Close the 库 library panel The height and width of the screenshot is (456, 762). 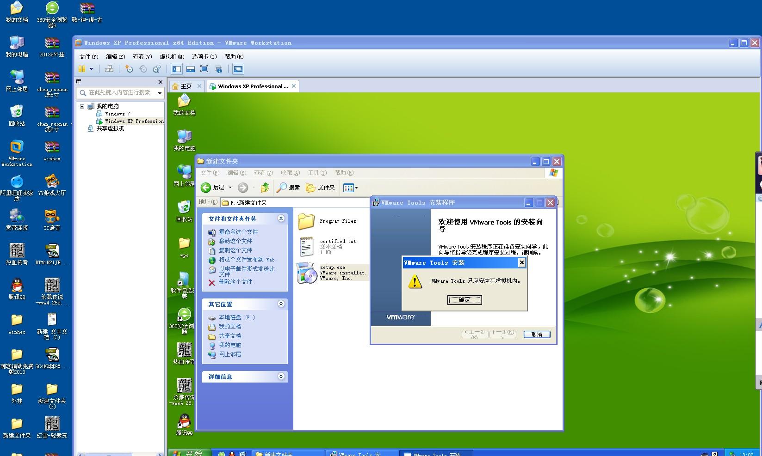160,82
